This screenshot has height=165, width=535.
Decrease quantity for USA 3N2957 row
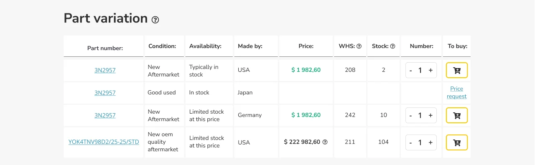[x=411, y=71]
